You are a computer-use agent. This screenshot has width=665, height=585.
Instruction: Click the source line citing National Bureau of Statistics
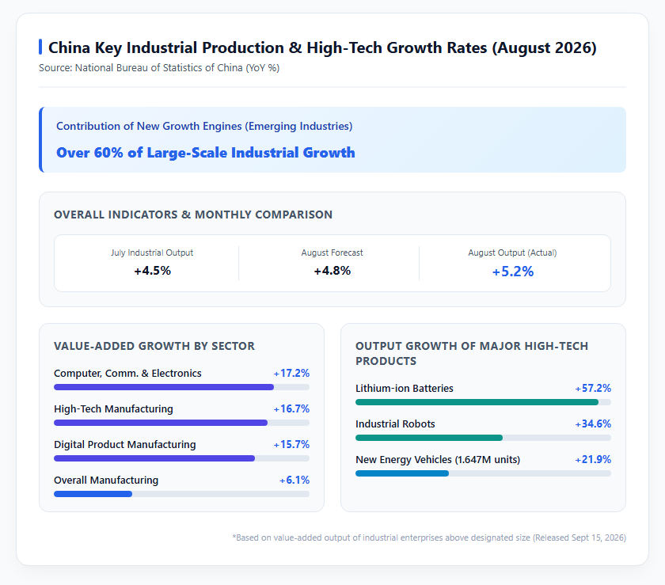pyautogui.click(x=159, y=68)
